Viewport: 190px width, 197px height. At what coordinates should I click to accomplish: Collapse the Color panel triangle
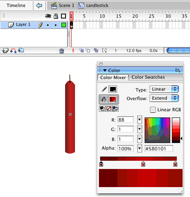105,70
